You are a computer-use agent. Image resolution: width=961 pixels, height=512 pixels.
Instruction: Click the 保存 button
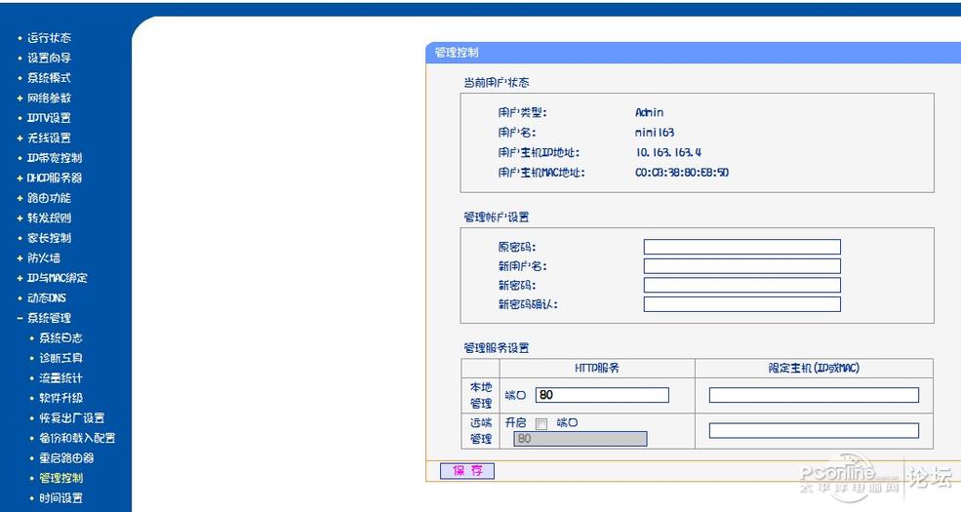pos(467,470)
